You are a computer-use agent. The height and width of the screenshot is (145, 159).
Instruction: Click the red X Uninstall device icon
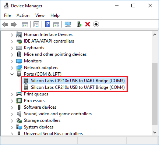click(x=88, y=24)
